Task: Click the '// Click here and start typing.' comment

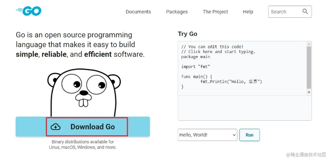Action: click(218, 52)
